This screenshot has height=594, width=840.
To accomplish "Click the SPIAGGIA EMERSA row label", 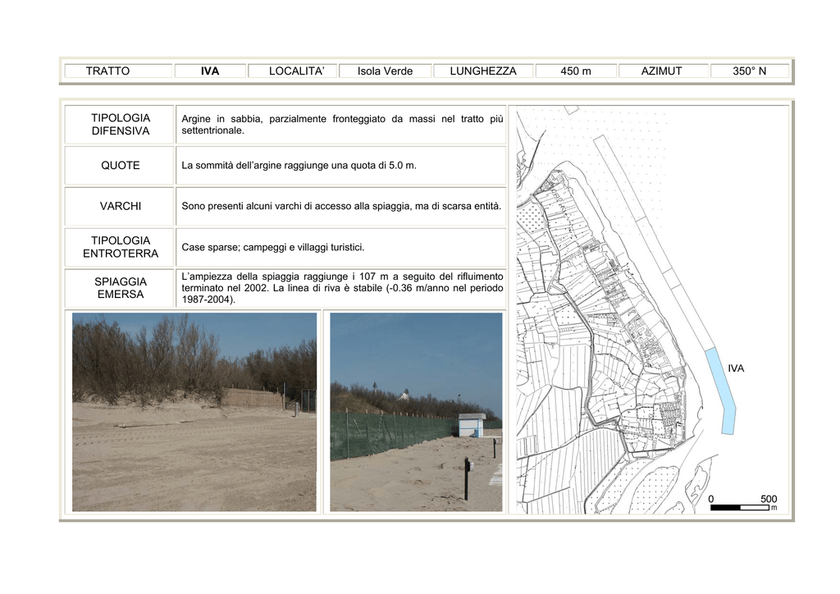I will tap(120, 288).
